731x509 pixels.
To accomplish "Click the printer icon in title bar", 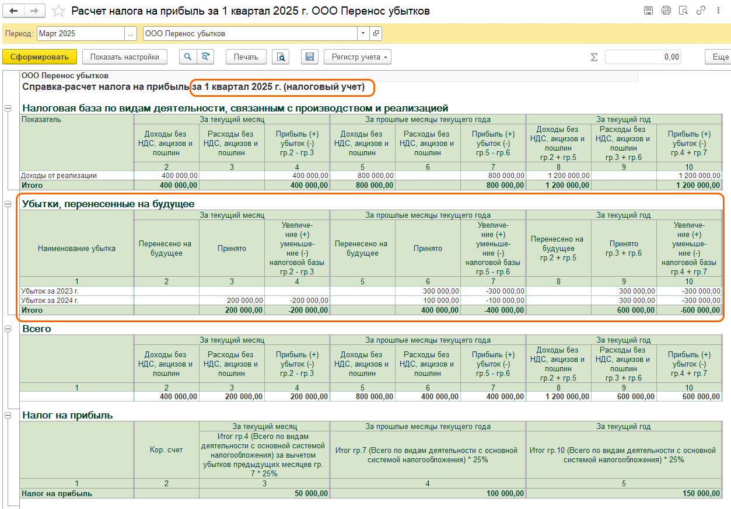I will click(x=666, y=11).
